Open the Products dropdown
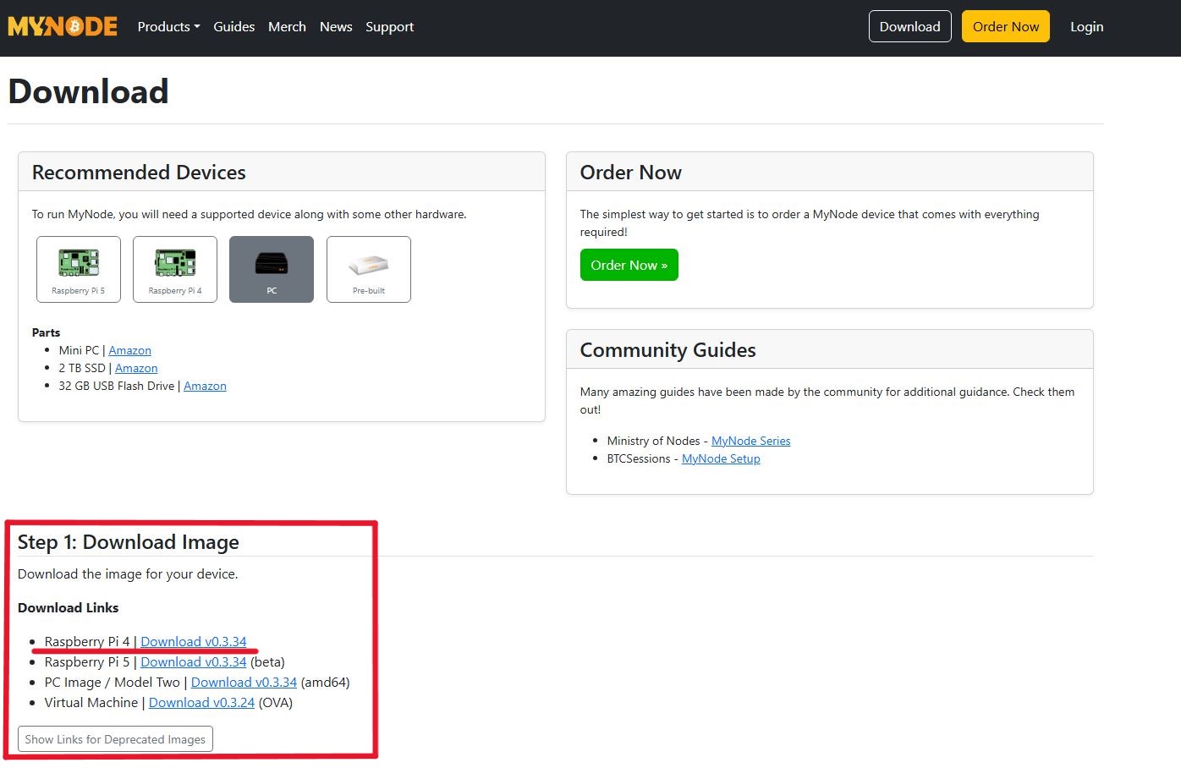The height and width of the screenshot is (768, 1181). (x=168, y=26)
